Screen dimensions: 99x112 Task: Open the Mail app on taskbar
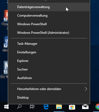[x=85, y=107]
